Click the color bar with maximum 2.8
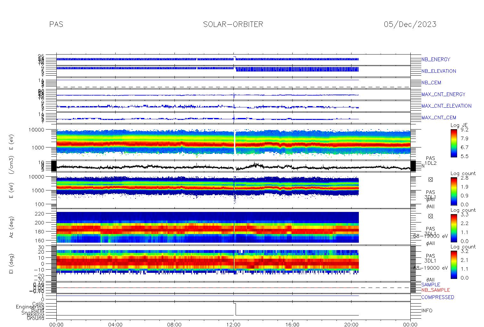Image resolution: width=484 pixels, height=327 pixels. [x=454, y=191]
